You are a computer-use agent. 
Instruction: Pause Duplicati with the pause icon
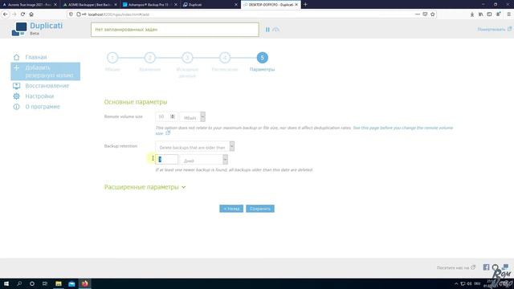[267, 30]
